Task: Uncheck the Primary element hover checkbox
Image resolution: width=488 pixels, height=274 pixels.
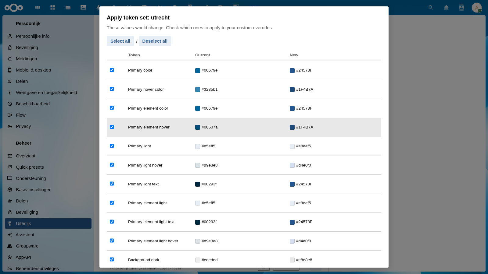Action: point(112,127)
